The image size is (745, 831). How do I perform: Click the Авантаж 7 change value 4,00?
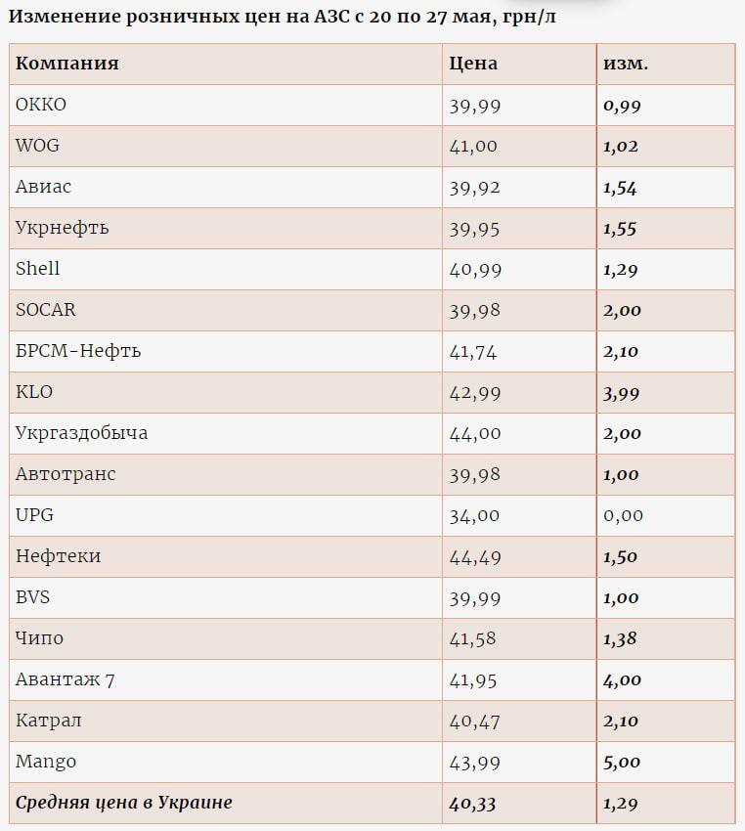(622, 679)
